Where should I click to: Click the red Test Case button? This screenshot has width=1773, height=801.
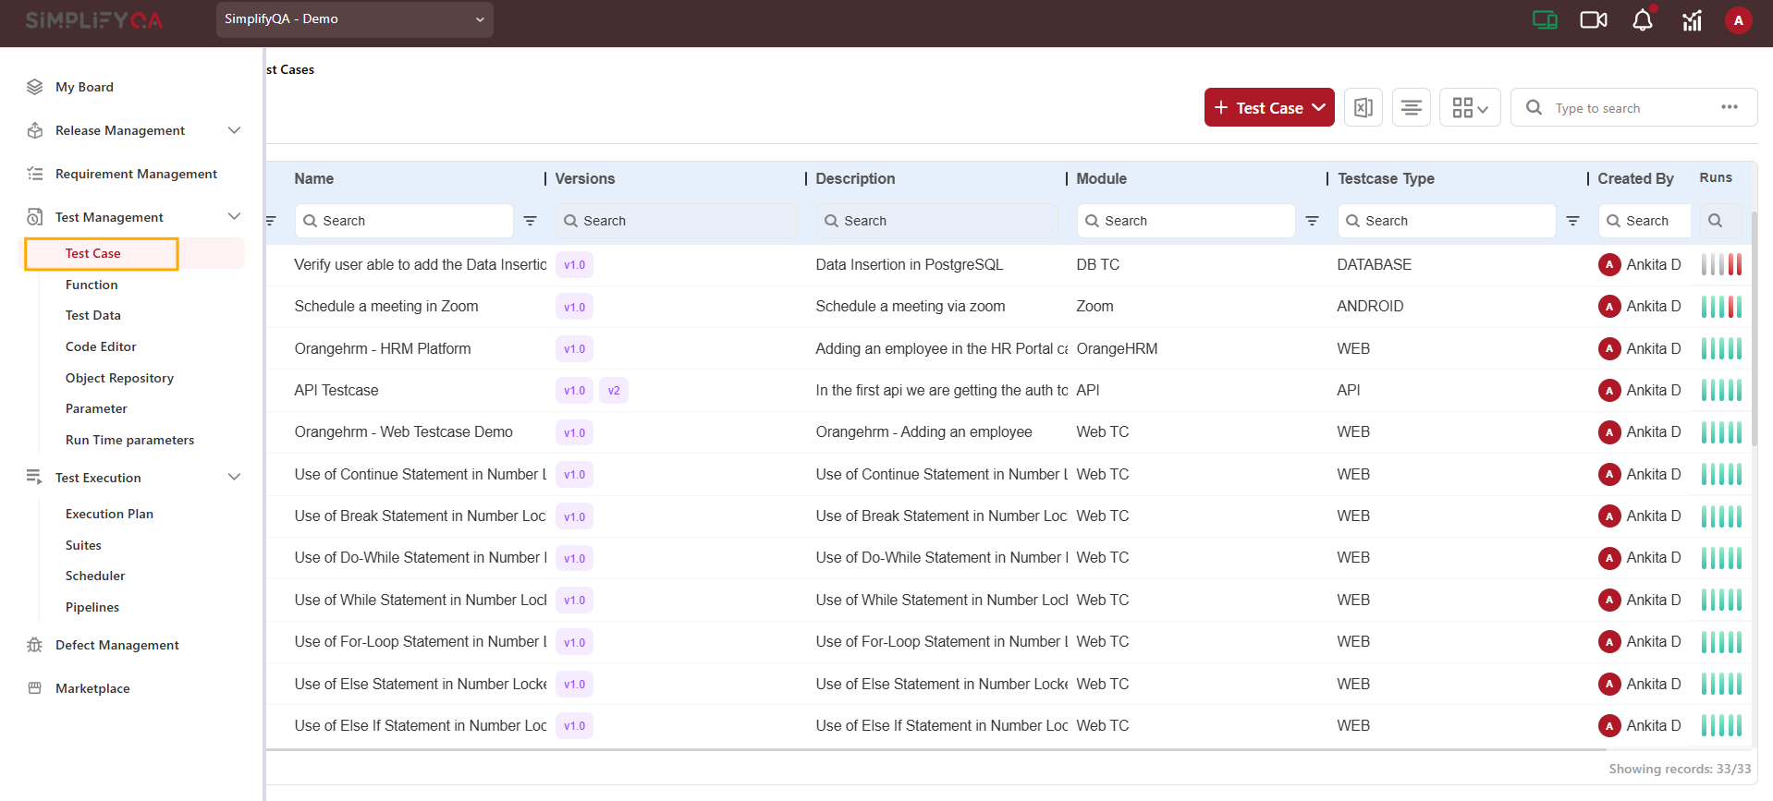[1268, 108]
